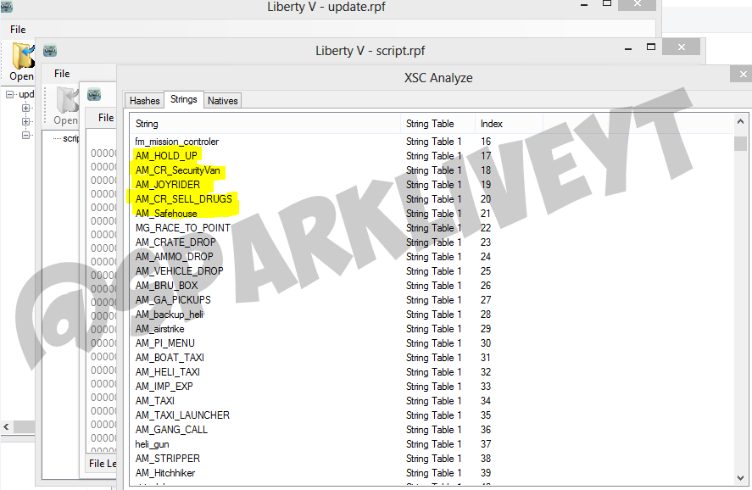The height and width of the screenshot is (490, 752).
Task: Select the AM_VEHICLE_DROP string row
Action: pyautogui.click(x=432, y=271)
